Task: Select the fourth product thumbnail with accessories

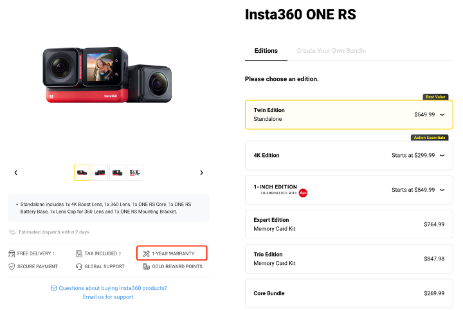Action: (135, 172)
